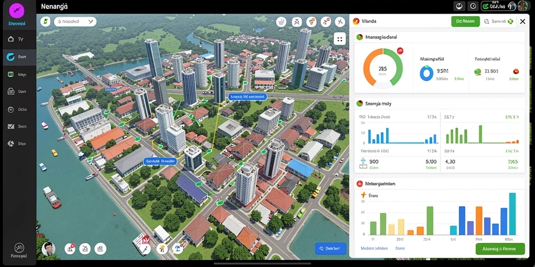
Task: Click the four-dot grid button on map
Action: (340, 40)
